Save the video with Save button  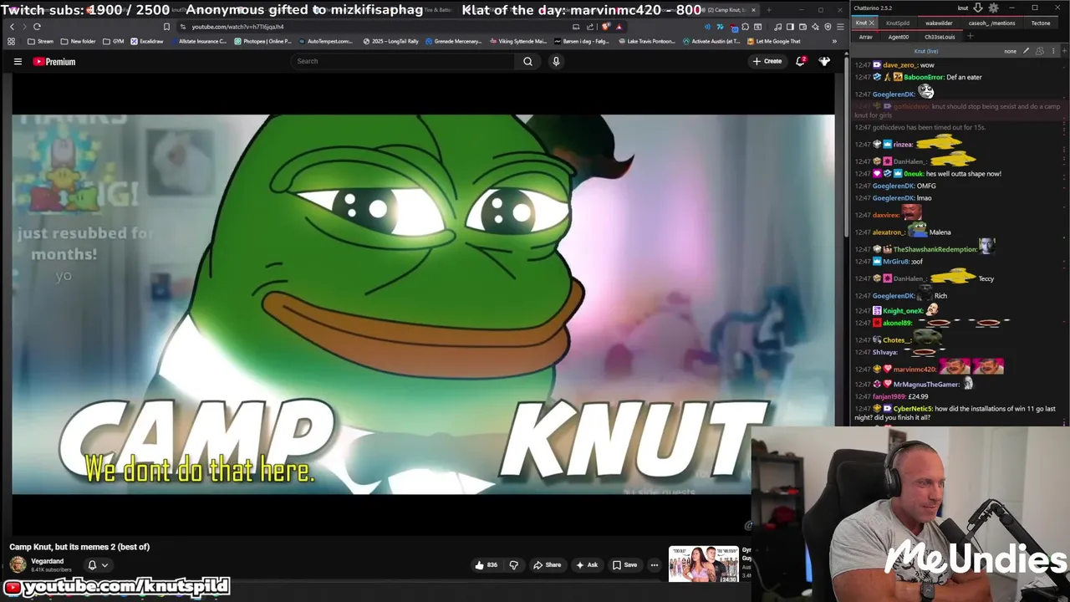[624, 565]
